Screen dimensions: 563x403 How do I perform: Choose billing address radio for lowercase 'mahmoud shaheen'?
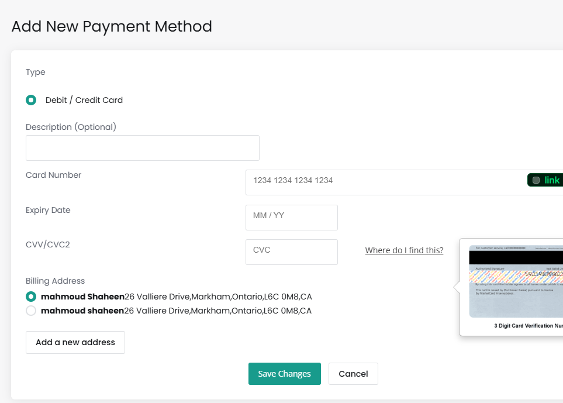31,311
